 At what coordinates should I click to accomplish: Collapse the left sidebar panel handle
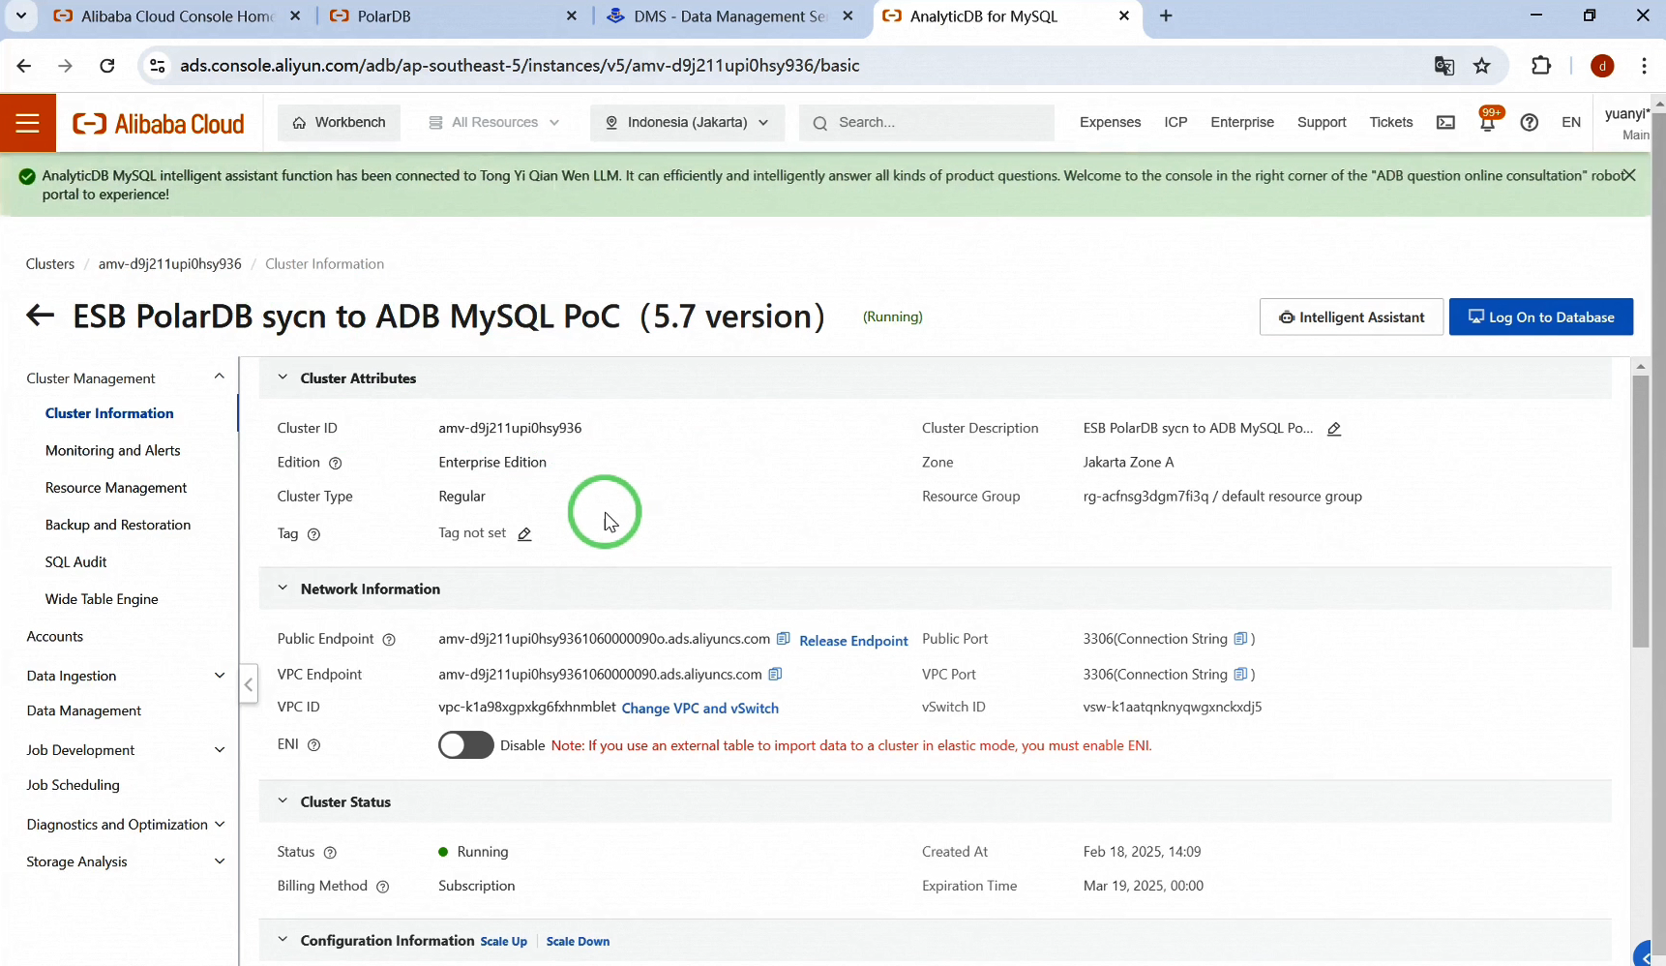249,684
